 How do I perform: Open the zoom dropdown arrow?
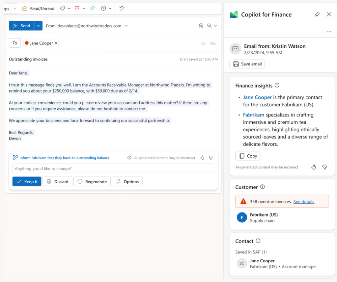click(215, 26)
